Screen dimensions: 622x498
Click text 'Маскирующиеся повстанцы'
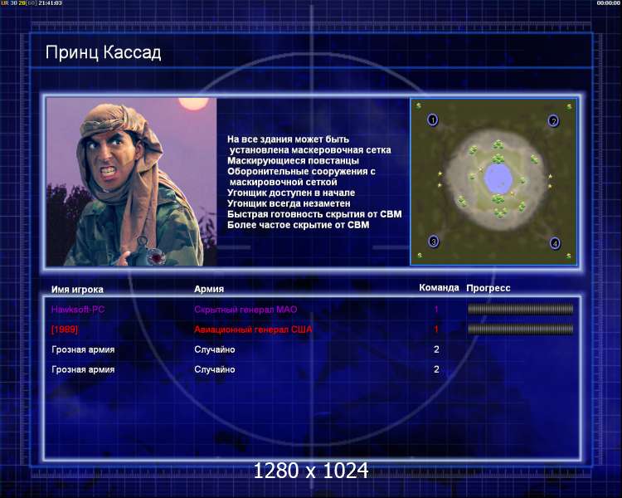pos(293,160)
